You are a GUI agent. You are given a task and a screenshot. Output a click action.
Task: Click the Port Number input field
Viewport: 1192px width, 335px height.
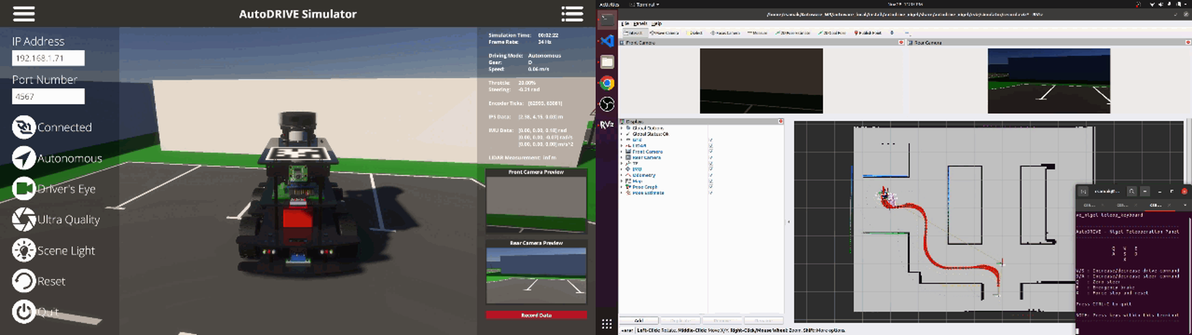coord(48,97)
